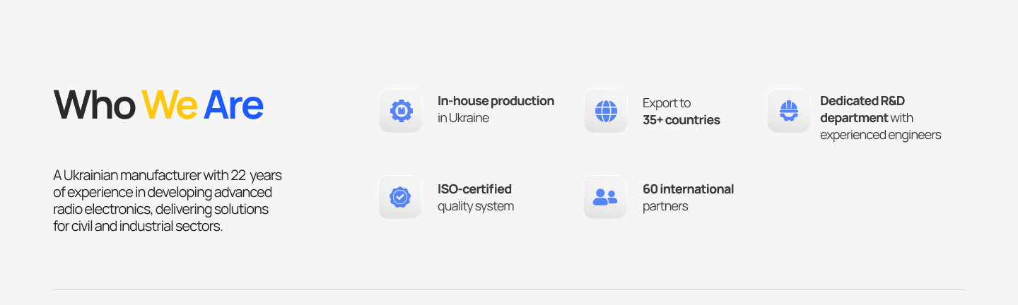Click the globe icon for export countries

(x=606, y=111)
